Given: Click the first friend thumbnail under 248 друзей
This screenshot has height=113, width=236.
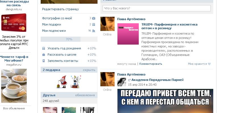Looking at the screenshot, I should click(x=50, y=110).
